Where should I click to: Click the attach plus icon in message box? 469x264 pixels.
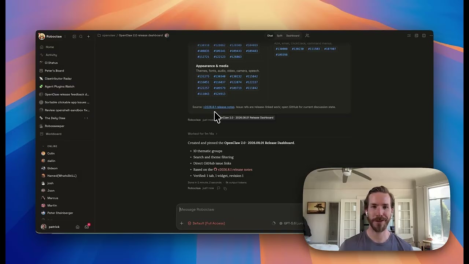pos(181,223)
